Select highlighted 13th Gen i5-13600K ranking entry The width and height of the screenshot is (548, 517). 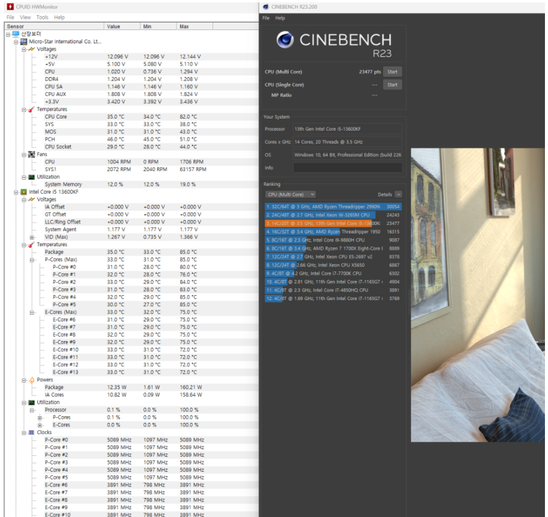click(333, 224)
